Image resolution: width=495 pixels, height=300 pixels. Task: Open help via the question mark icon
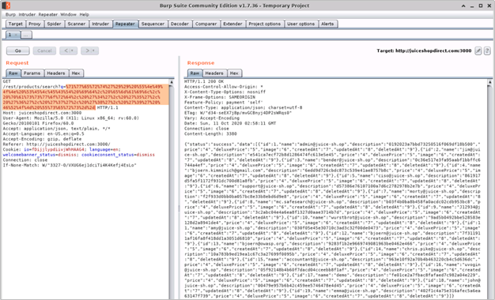coord(487,51)
